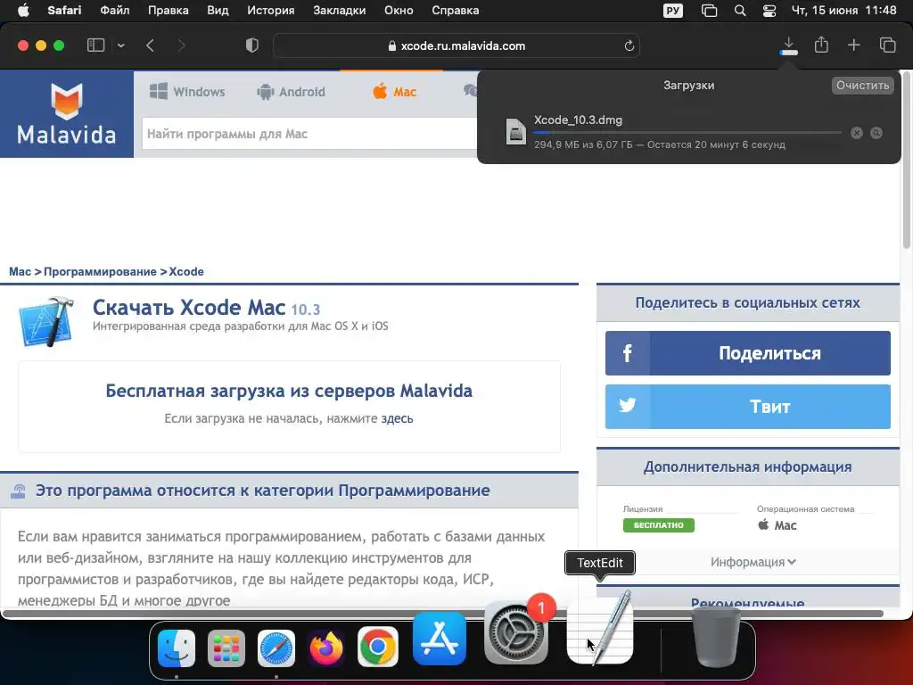Open Control Center in the menu bar

click(x=769, y=11)
